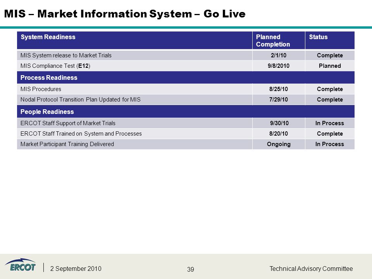Viewport: 372px width, 279px height.
Task: Select 'ERCOT Staff Trained on System and Processes'
Action: click(81, 134)
